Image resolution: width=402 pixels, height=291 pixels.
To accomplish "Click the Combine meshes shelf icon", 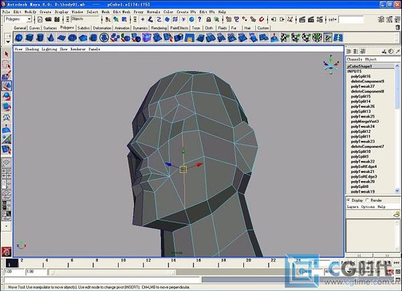I will point(115,38).
